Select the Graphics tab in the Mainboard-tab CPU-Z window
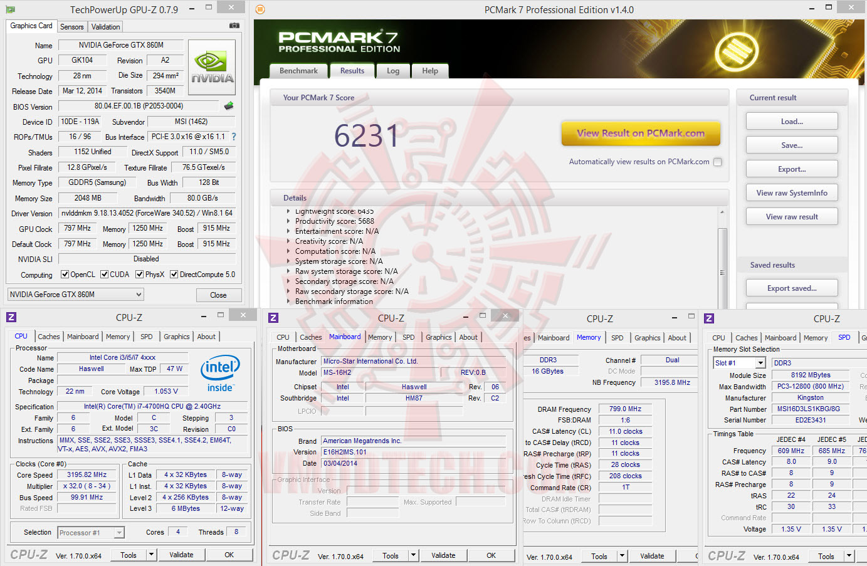Image resolution: width=867 pixels, height=566 pixels. pyautogui.click(x=439, y=337)
